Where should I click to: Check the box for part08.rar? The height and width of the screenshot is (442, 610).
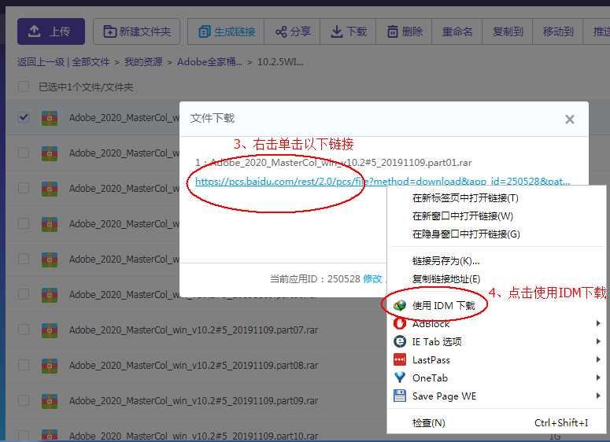click(24, 365)
